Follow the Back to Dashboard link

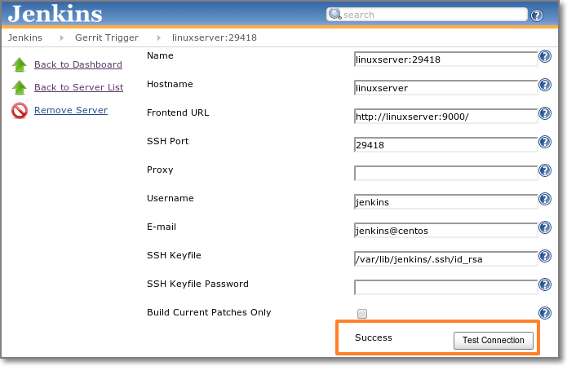[x=78, y=64]
